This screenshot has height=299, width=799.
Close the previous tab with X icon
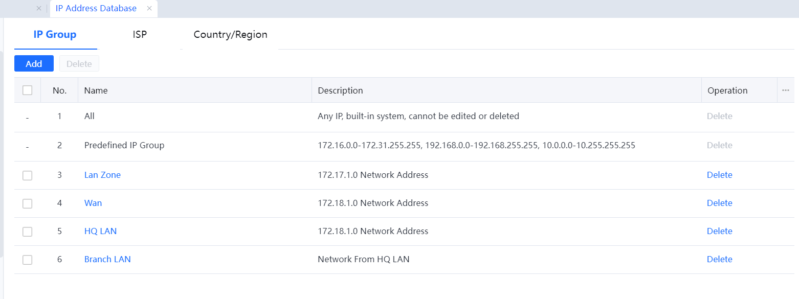click(x=38, y=8)
